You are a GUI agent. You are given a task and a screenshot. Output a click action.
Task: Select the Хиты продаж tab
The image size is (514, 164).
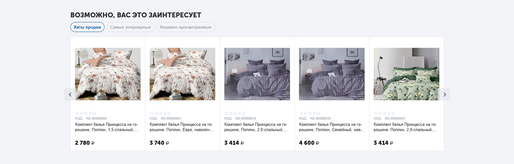(87, 27)
